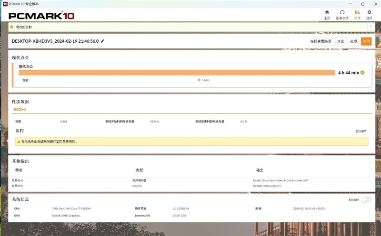The image size is (381, 236).
Task: Click the 有效的分数 valid score banner text
Action: click(x=24, y=27)
